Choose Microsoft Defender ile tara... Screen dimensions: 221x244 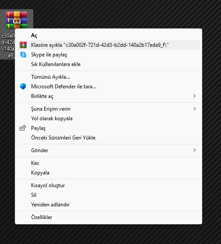click(x=109, y=87)
